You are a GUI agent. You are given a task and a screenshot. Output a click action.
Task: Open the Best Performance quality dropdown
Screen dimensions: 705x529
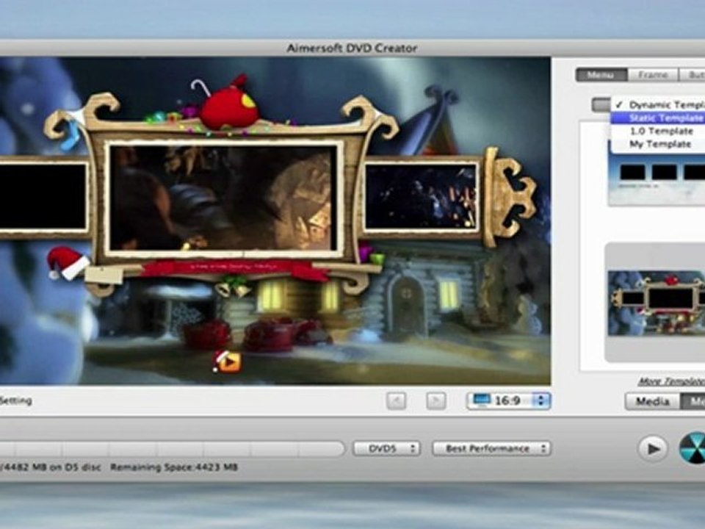pyautogui.click(x=491, y=448)
